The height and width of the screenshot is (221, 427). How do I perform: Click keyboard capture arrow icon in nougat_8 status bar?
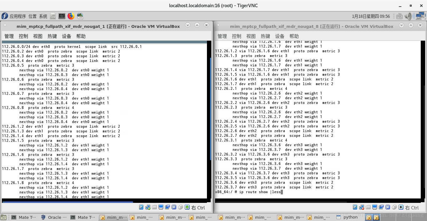tap(401, 207)
